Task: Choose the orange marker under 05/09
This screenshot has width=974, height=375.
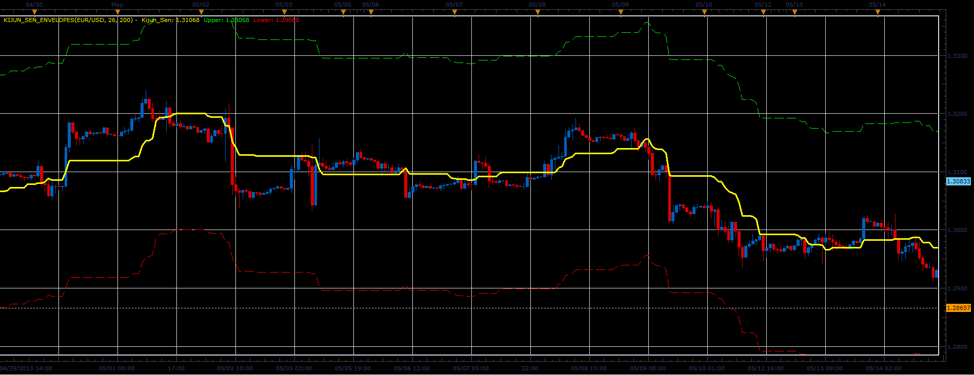Action: pyautogui.click(x=621, y=13)
